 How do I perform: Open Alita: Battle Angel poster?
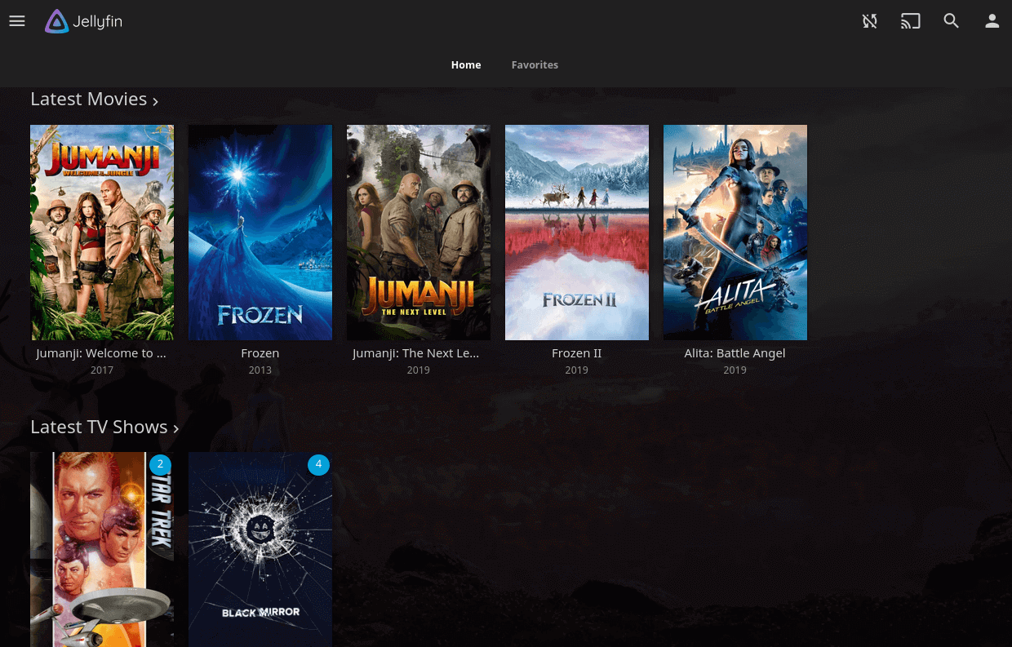[735, 233]
